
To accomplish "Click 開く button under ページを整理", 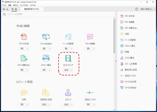I will [66, 49].
